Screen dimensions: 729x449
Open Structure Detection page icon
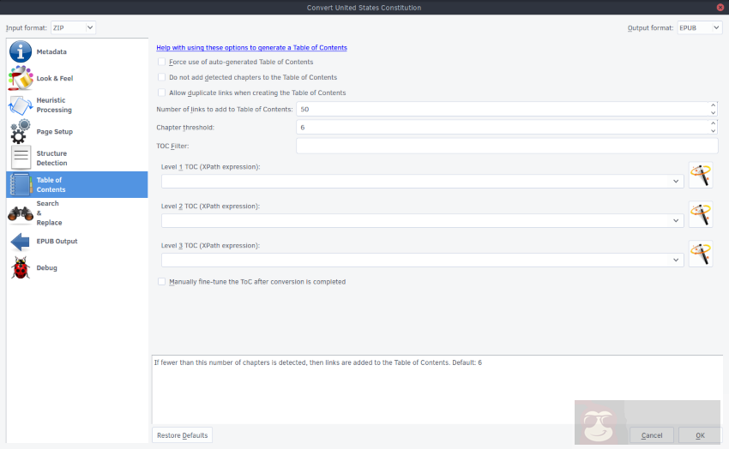21,159
